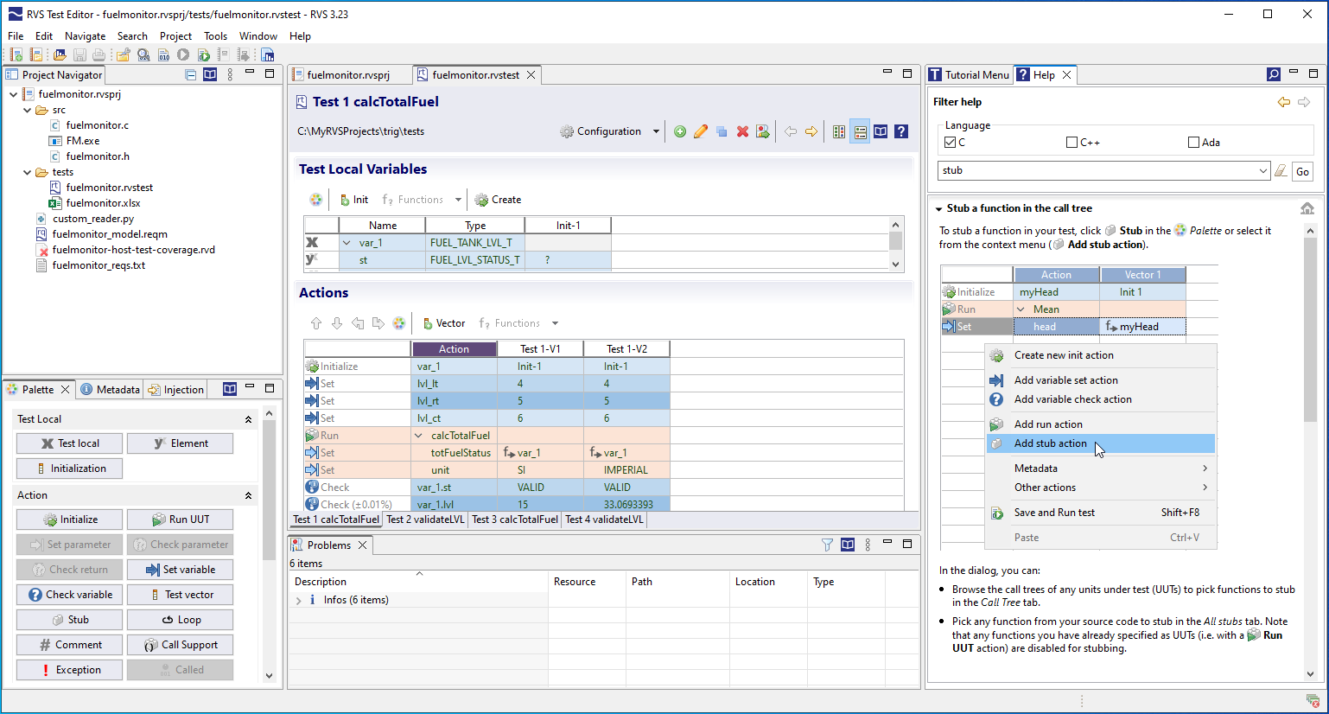1329x714 pixels.
Task: Switch to the Tutorial Menu tab
Action: coord(969,75)
